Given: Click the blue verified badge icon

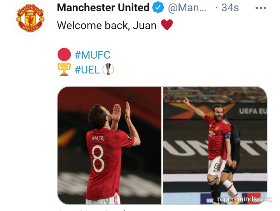Looking at the screenshot, I should (158, 7).
